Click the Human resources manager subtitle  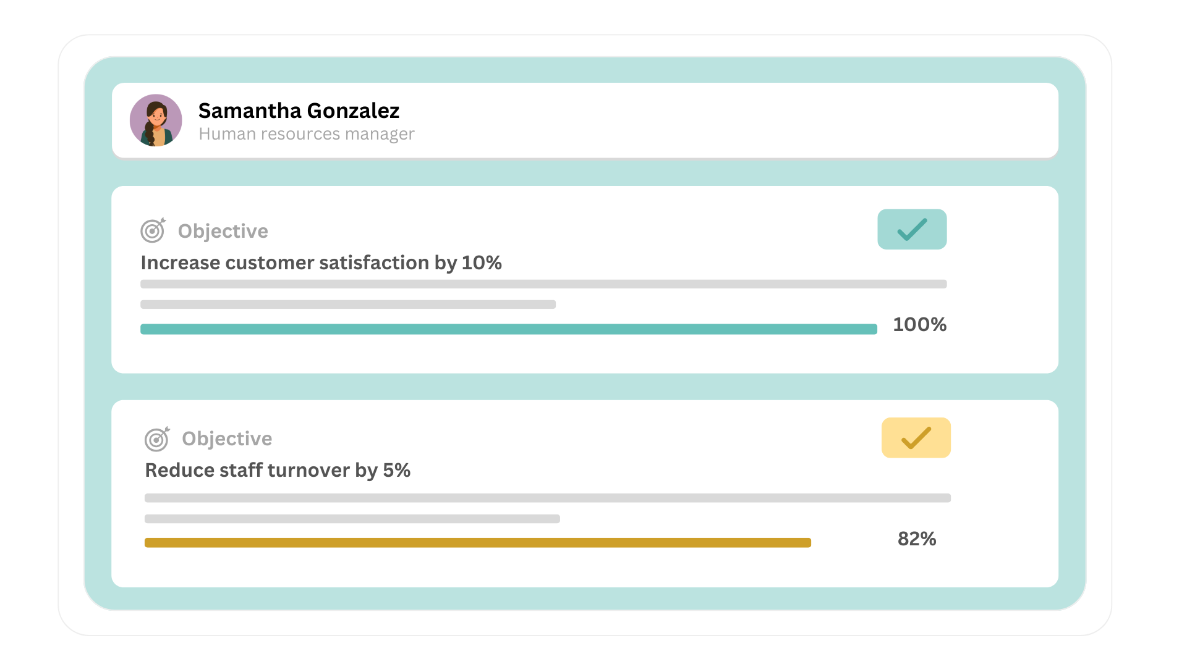click(306, 134)
